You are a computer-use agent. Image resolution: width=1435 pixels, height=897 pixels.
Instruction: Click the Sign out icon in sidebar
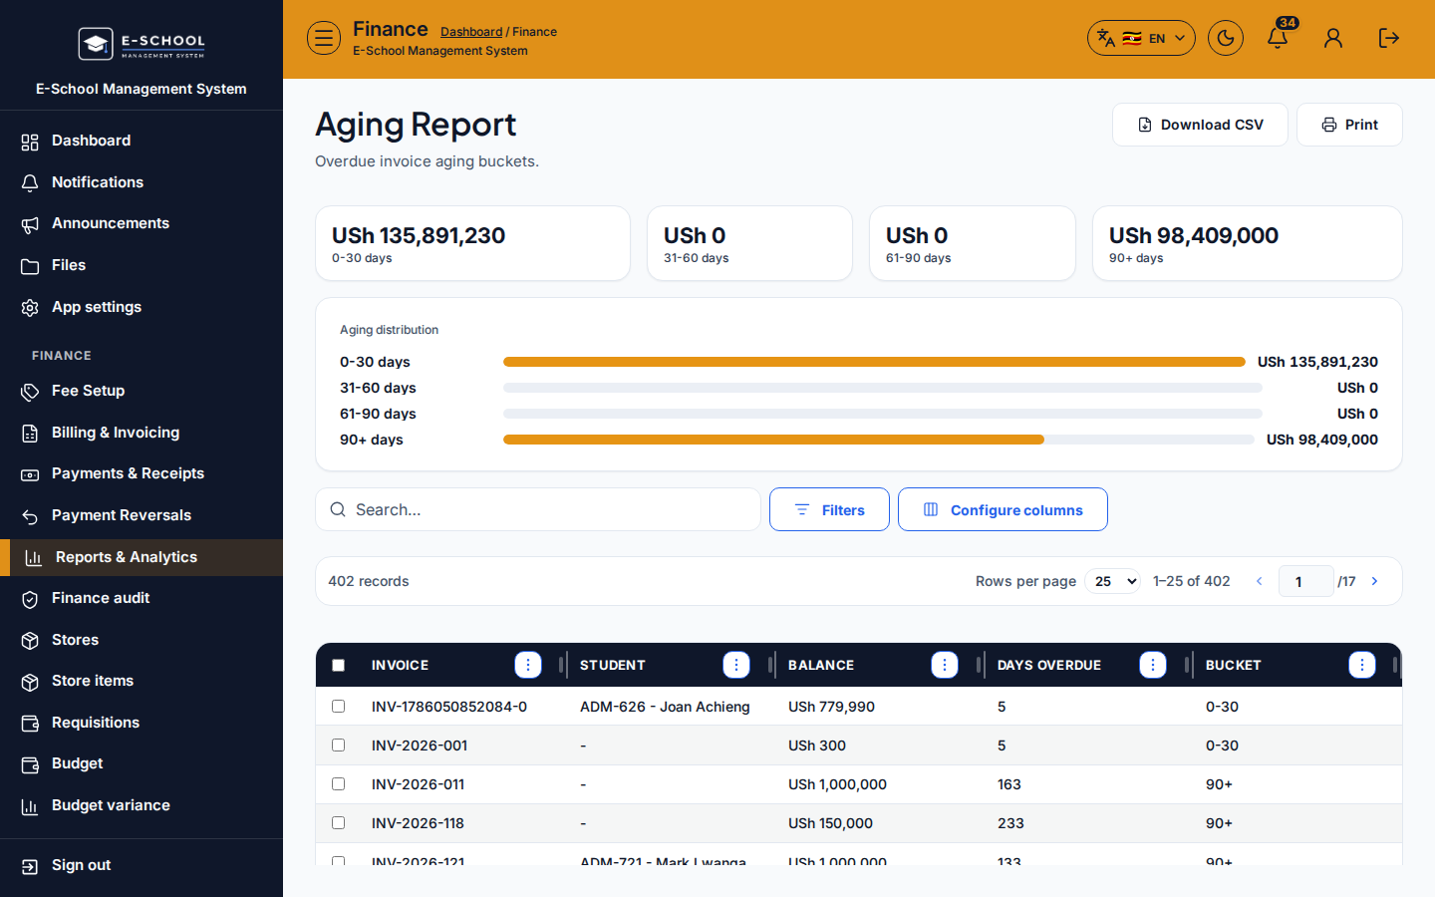[30, 866]
